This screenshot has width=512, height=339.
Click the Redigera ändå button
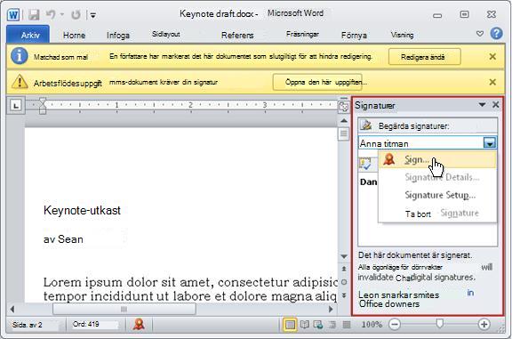424,57
